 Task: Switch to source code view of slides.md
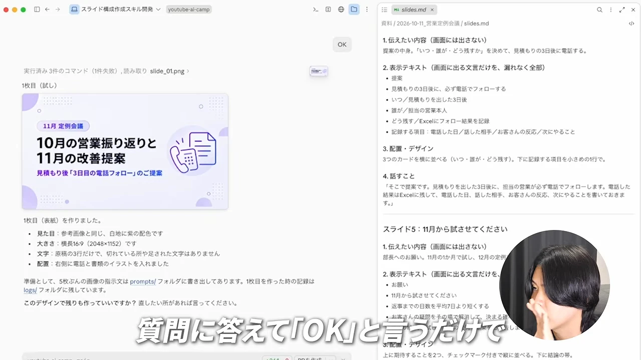pos(631,23)
